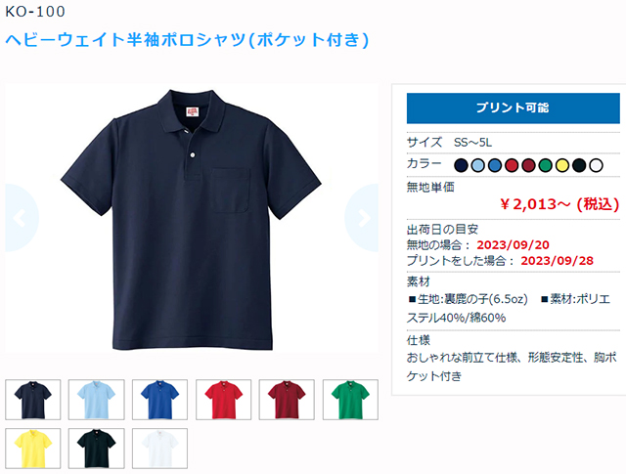Screen dimensions: 626x474
Task: Select the royal blue polo shirt thumbnail
Action: click(x=159, y=400)
